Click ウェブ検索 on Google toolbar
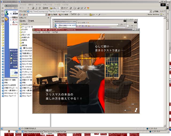The height and width of the screenshot is (136, 171). (x=53, y=15)
